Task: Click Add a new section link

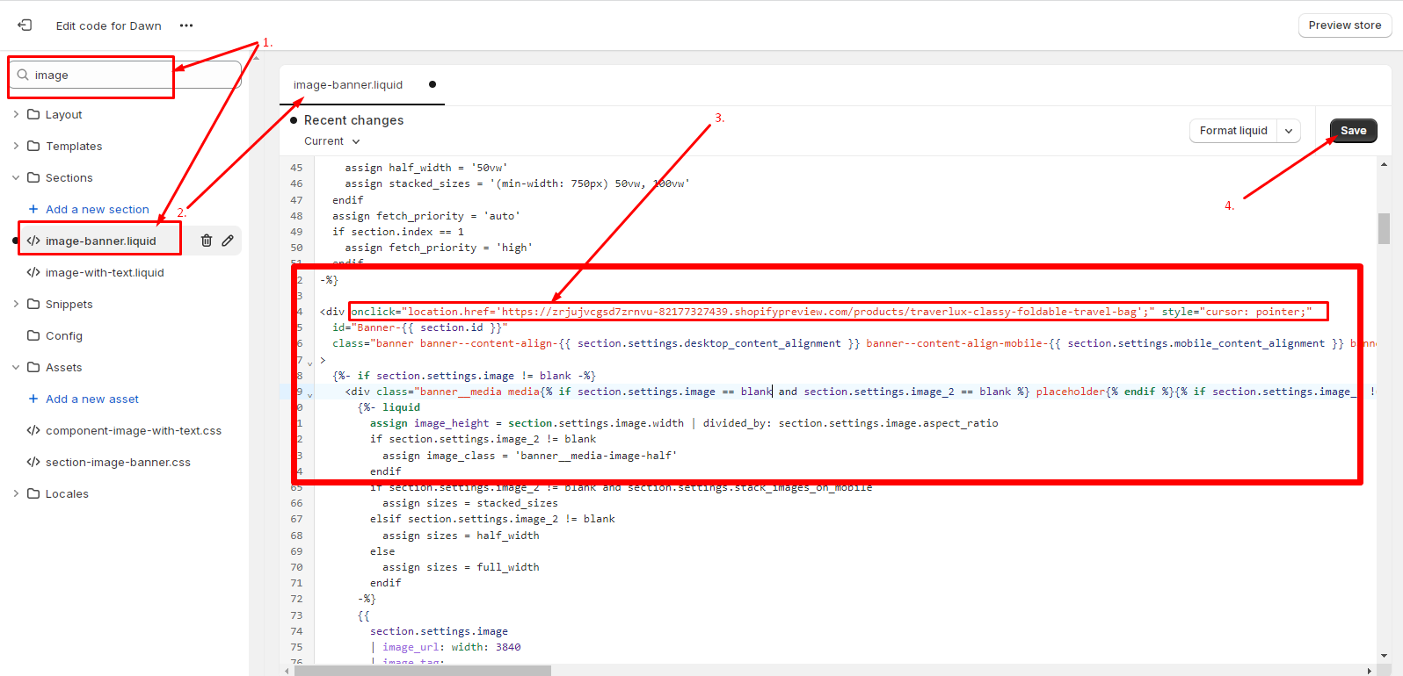Action: 97,210
